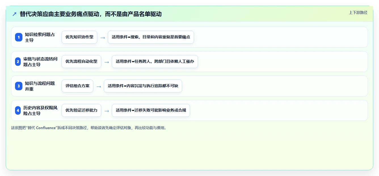Image resolution: width=379 pixels, height=176 pixels.
Task: Click the number 3 badge
Action: tap(18, 86)
